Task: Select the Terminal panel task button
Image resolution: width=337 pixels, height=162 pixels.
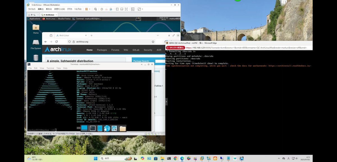Action: click(x=87, y=19)
